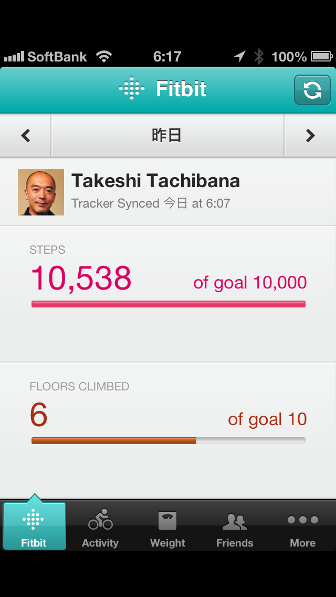The image size is (336, 597).
Task: Tap the floors climbed progress bar
Action: (168, 440)
